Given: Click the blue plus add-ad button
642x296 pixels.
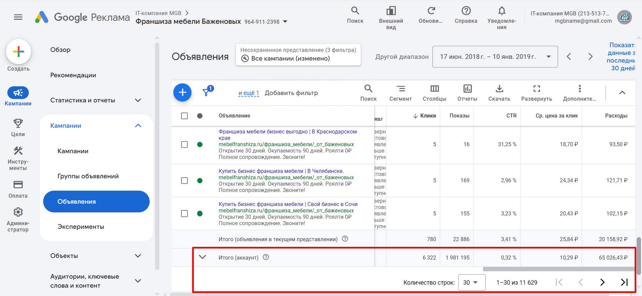Looking at the screenshot, I should [182, 92].
